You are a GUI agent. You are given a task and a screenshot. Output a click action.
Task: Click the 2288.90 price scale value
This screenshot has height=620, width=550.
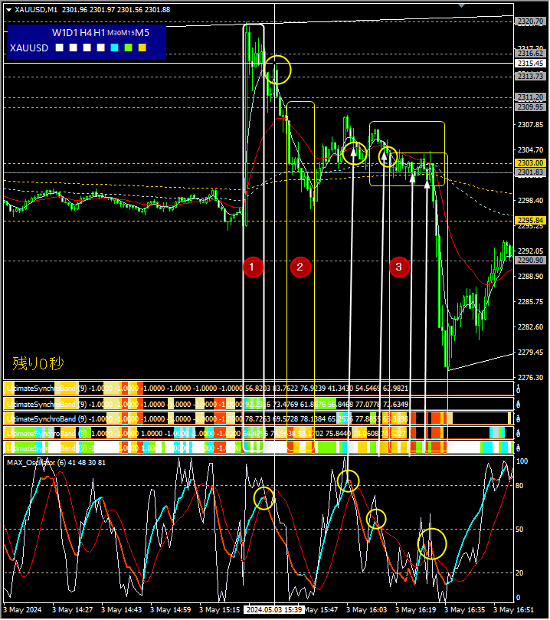(530, 277)
